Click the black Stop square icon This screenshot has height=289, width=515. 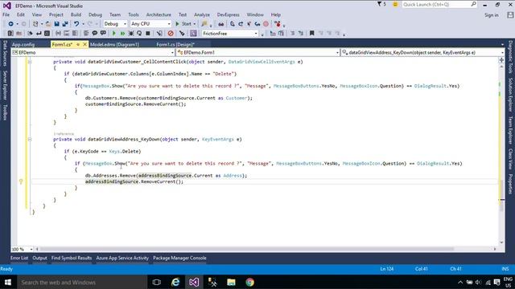(148, 34)
